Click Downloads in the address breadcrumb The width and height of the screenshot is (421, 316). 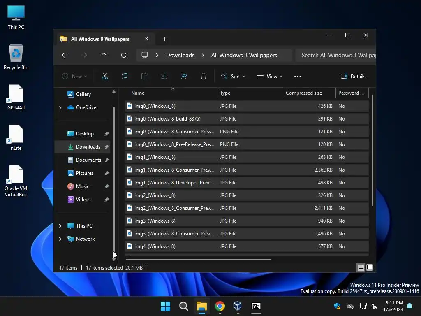point(180,55)
